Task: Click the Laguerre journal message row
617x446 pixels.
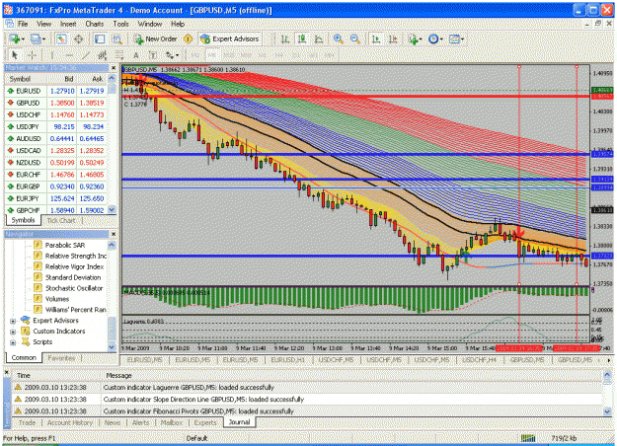Action: click(307, 388)
